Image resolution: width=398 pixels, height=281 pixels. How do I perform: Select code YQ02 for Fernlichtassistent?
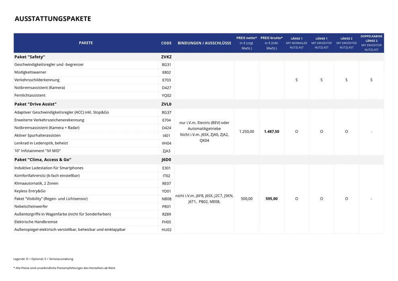click(166, 96)
